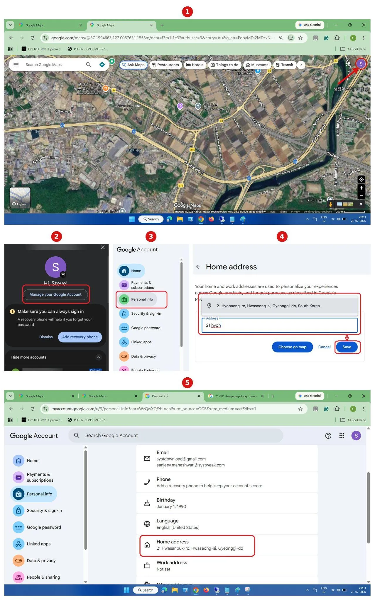Open Home address row in Personal info
Image resolution: width=375 pixels, height=600 pixels.
tap(227, 545)
